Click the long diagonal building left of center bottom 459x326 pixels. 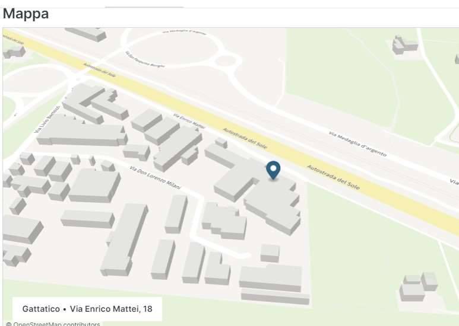(x=125, y=239)
